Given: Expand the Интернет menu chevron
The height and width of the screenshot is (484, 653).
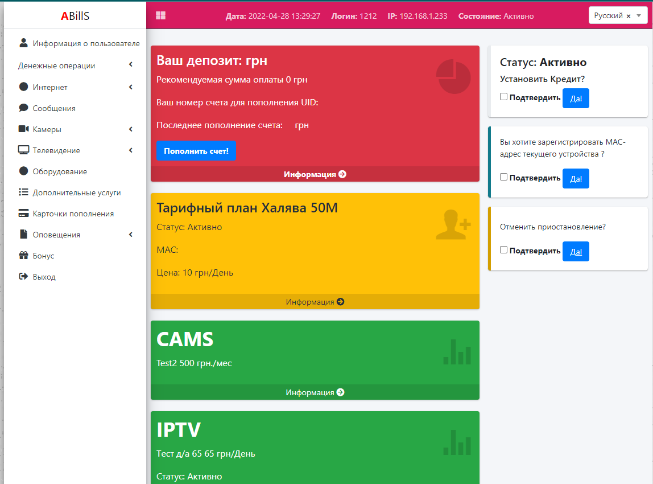Looking at the screenshot, I should [130, 87].
